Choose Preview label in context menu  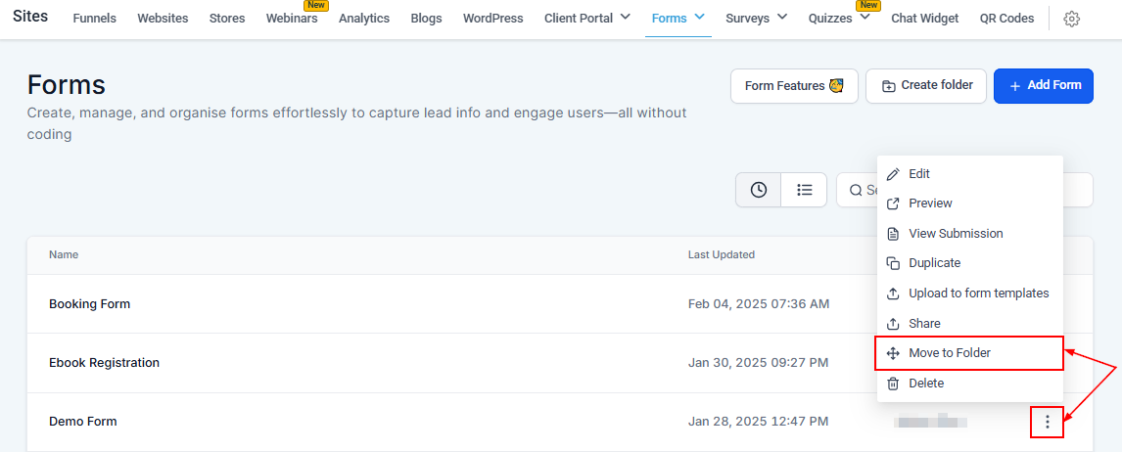point(930,203)
